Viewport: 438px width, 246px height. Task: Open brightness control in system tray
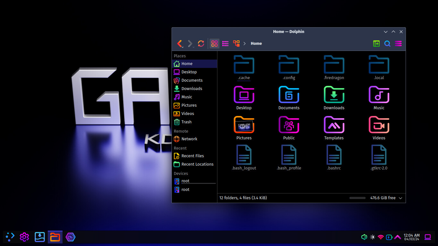(x=372, y=237)
